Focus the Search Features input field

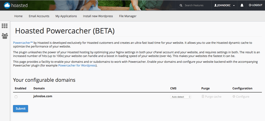tap(196, 5)
